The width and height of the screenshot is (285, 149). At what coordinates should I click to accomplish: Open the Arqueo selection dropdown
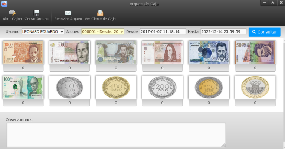[102, 32]
